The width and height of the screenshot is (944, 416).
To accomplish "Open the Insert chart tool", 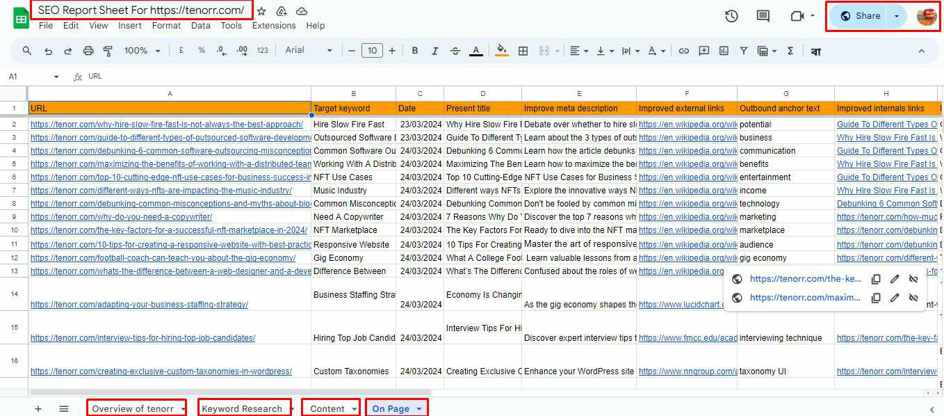I will (723, 51).
